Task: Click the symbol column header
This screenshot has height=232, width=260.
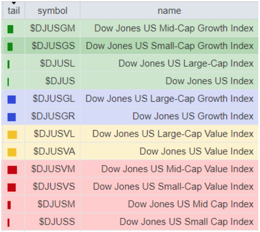Action: click(52, 10)
